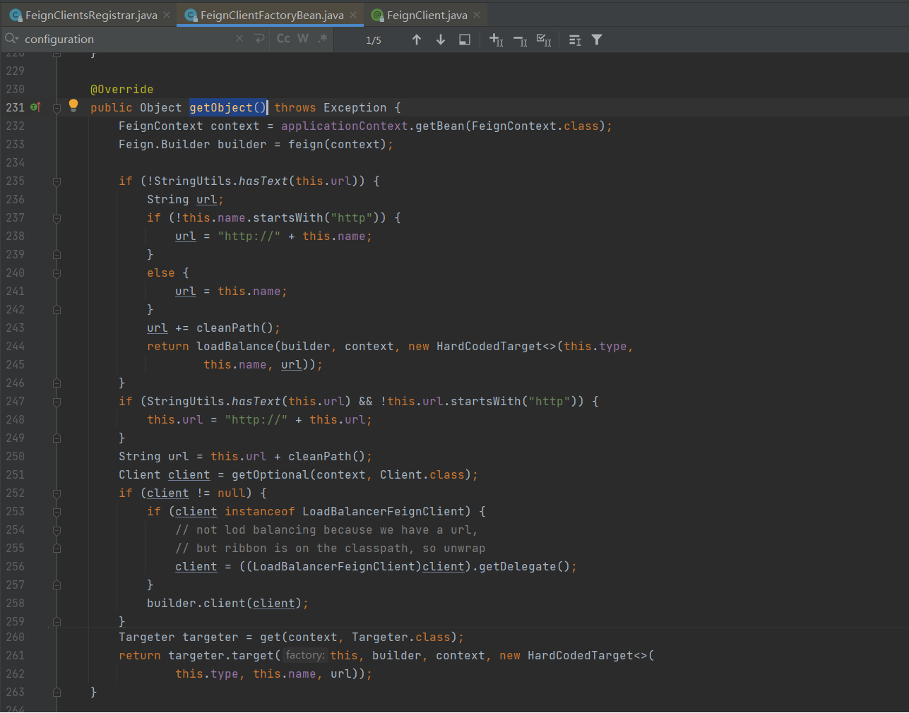
Task: Click line number 231 in gutter
Action: click(x=15, y=107)
